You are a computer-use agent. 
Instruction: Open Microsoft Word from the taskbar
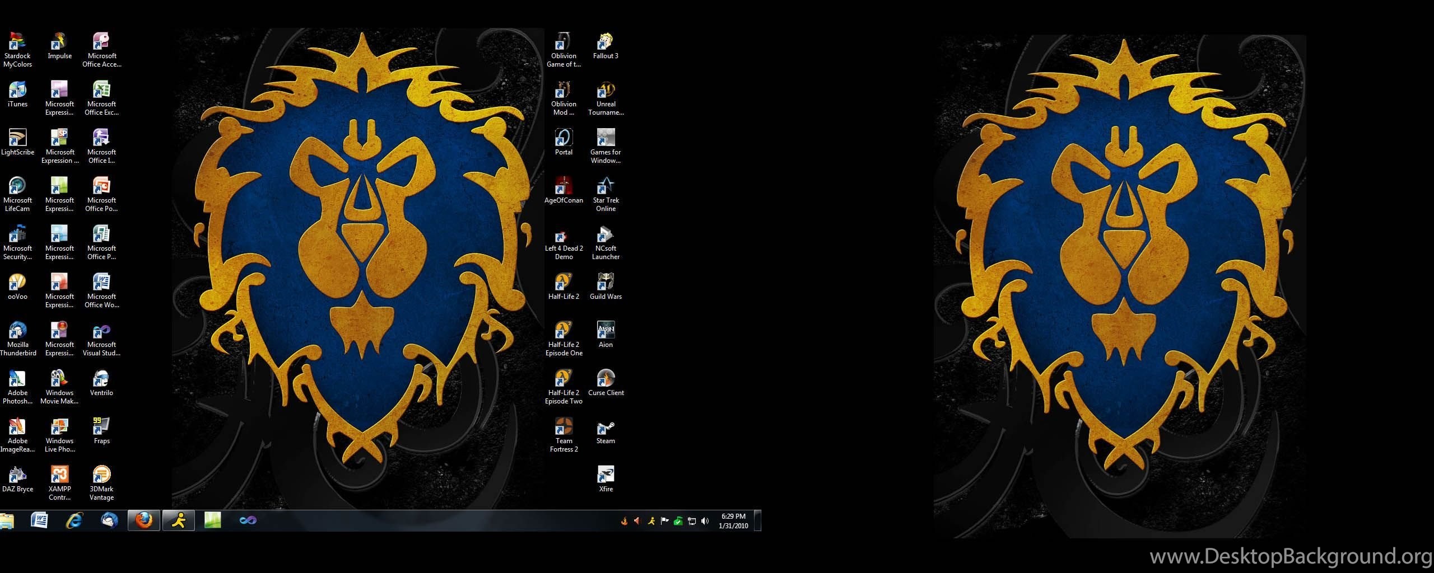[39, 520]
